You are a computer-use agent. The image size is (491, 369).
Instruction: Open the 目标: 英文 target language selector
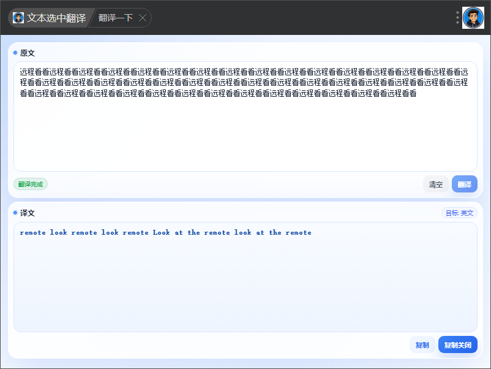pyautogui.click(x=459, y=213)
